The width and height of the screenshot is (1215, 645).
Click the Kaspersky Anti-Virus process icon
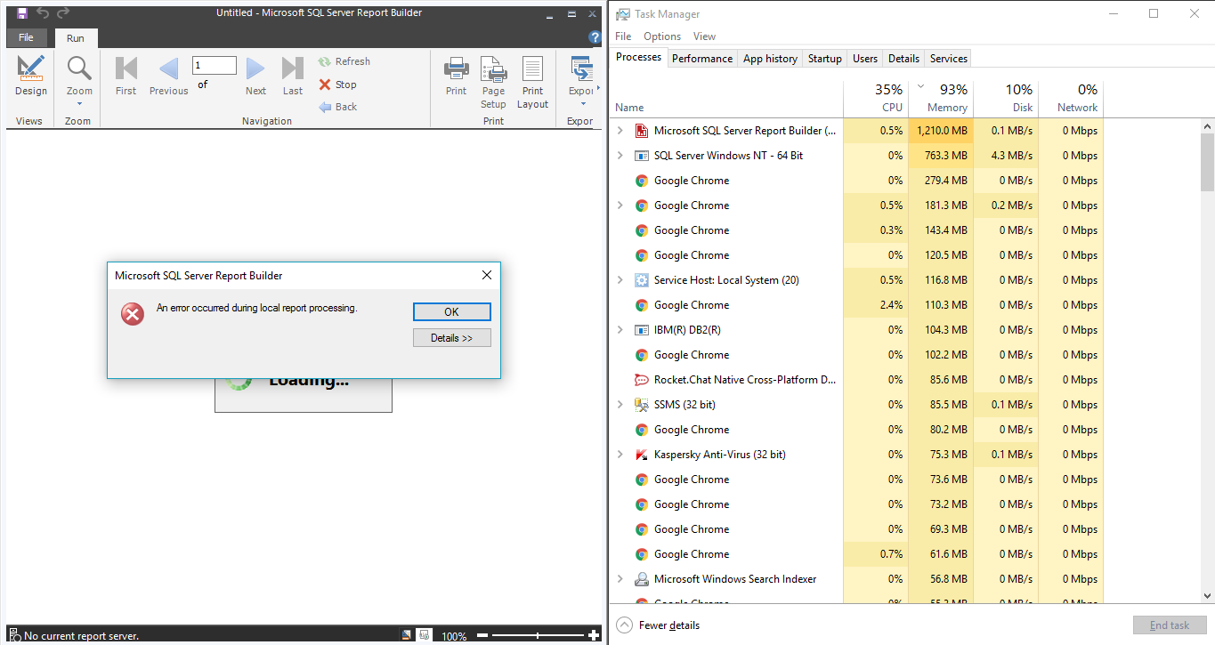tap(641, 455)
